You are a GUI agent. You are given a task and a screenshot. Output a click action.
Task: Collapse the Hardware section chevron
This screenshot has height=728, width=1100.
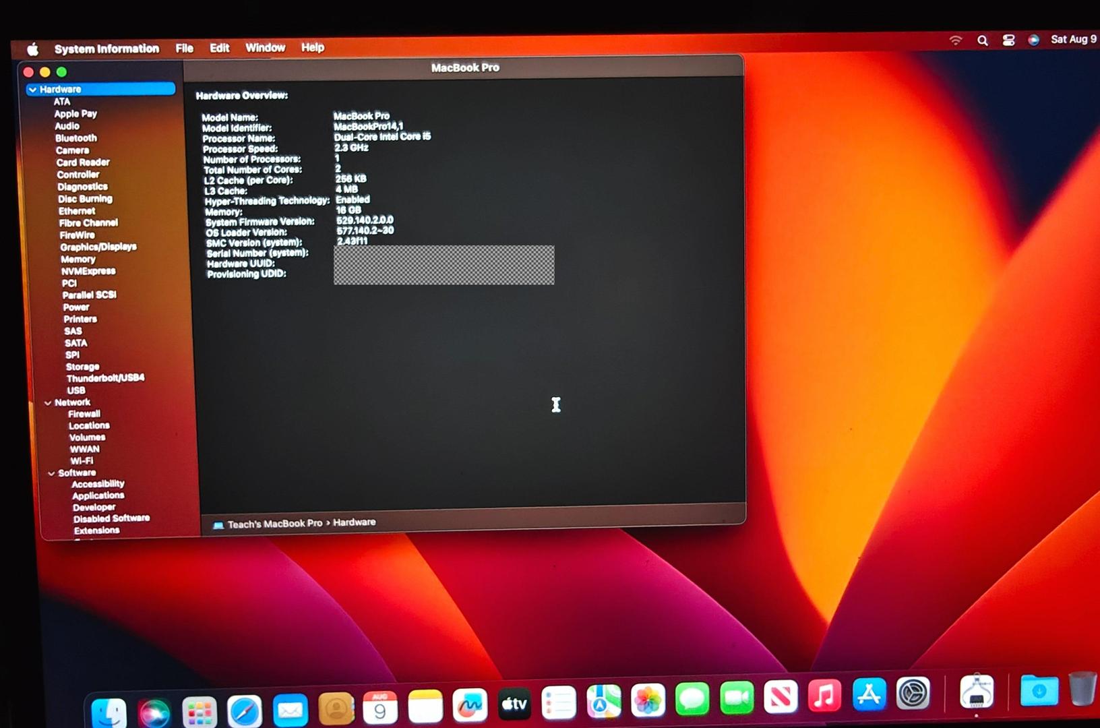32,90
